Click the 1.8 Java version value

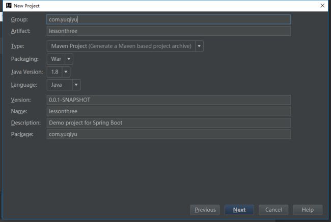pos(54,72)
